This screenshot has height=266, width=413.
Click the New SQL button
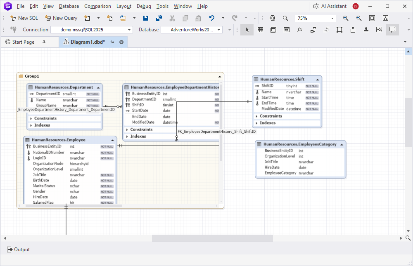[24, 18]
